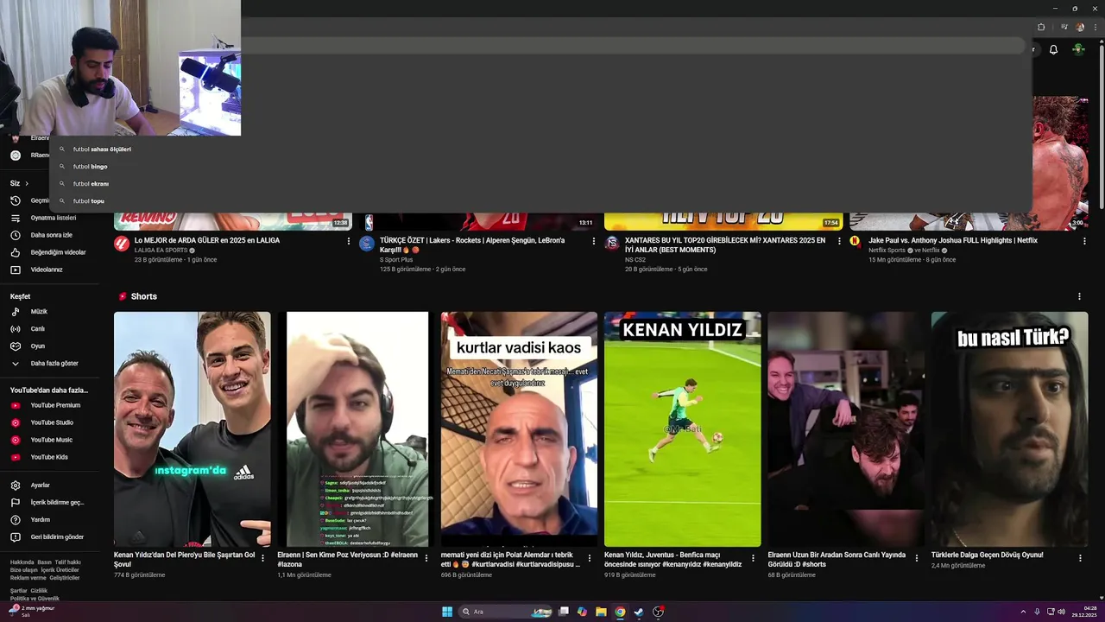Open options for Elraenn Uzun Bir Aradan short
This screenshot has height=622, width=1105.
(917, 558)
